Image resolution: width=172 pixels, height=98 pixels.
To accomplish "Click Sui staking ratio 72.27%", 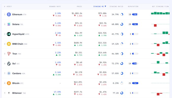I will (x=115, y=63).
